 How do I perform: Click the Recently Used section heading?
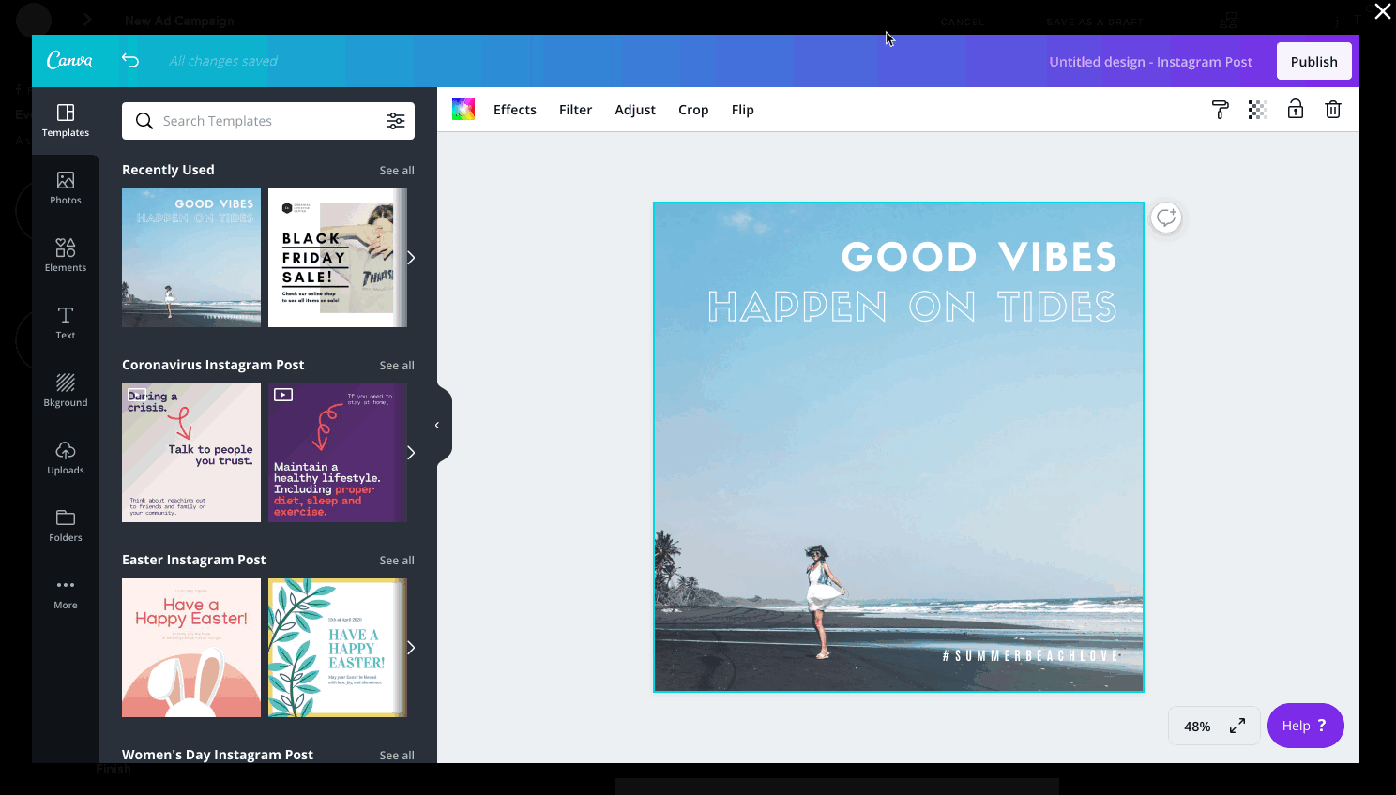(168, 170)
